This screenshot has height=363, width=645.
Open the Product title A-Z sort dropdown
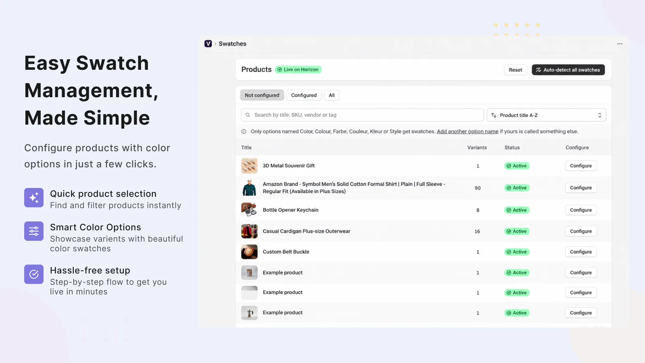click(x=546, y=115)
